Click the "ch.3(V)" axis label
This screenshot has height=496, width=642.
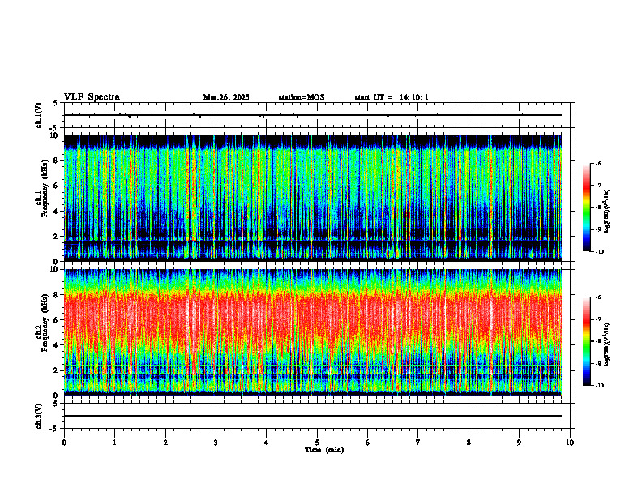point(39,417)
